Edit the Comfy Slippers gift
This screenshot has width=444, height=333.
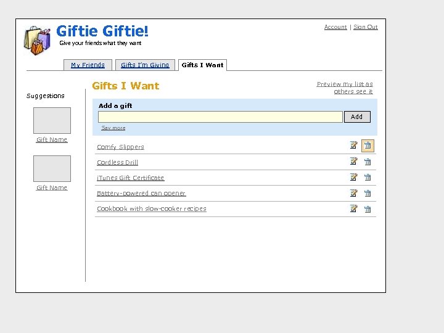(x=353, y=146)
